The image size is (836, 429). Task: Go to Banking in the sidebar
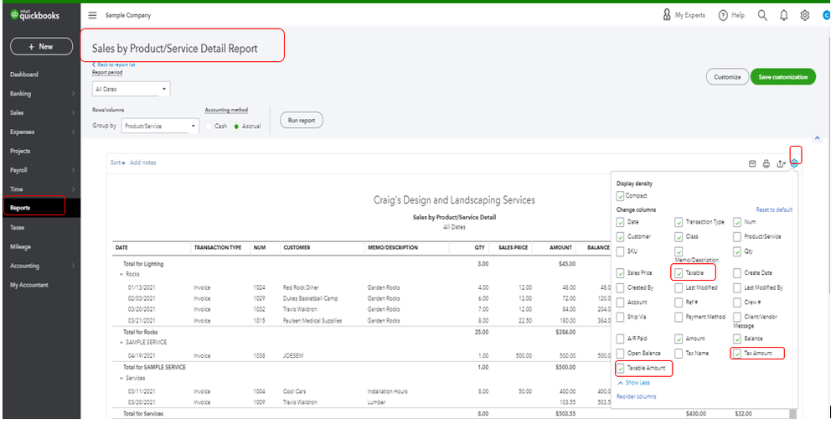click(x=21, y=94)
